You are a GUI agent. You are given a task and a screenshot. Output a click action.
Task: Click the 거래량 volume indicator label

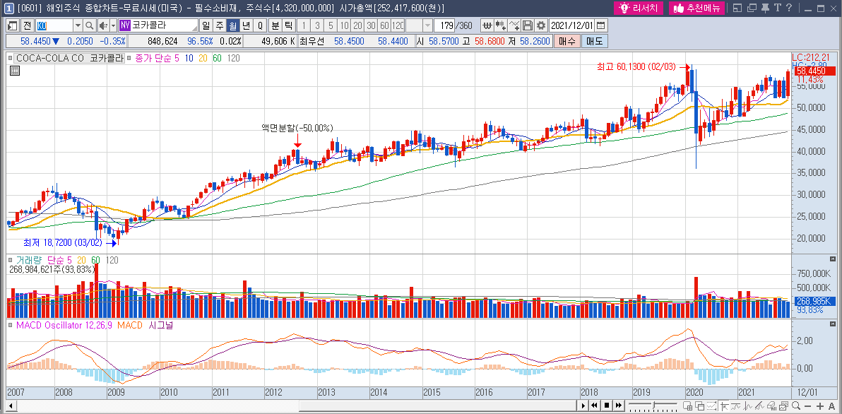[x=28, y=260]
